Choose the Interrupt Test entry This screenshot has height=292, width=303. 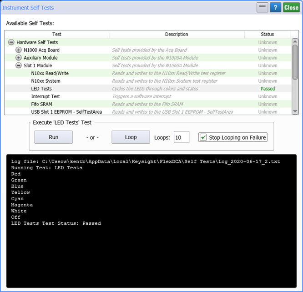(45, 96)
